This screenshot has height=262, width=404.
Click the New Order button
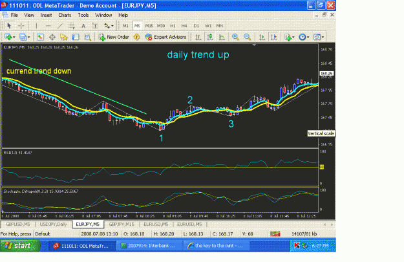114,37
